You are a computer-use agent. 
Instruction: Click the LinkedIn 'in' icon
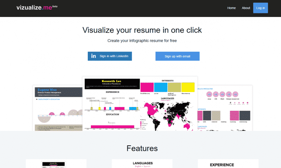(93, 56)
